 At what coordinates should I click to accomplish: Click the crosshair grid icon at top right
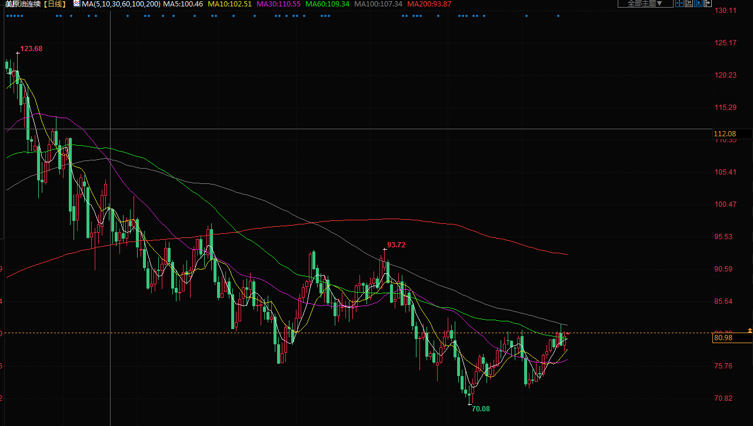coord(679,4)
